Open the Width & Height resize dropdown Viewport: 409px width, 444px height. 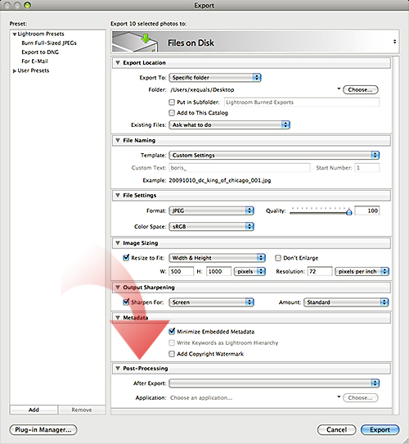click(217, 258)
